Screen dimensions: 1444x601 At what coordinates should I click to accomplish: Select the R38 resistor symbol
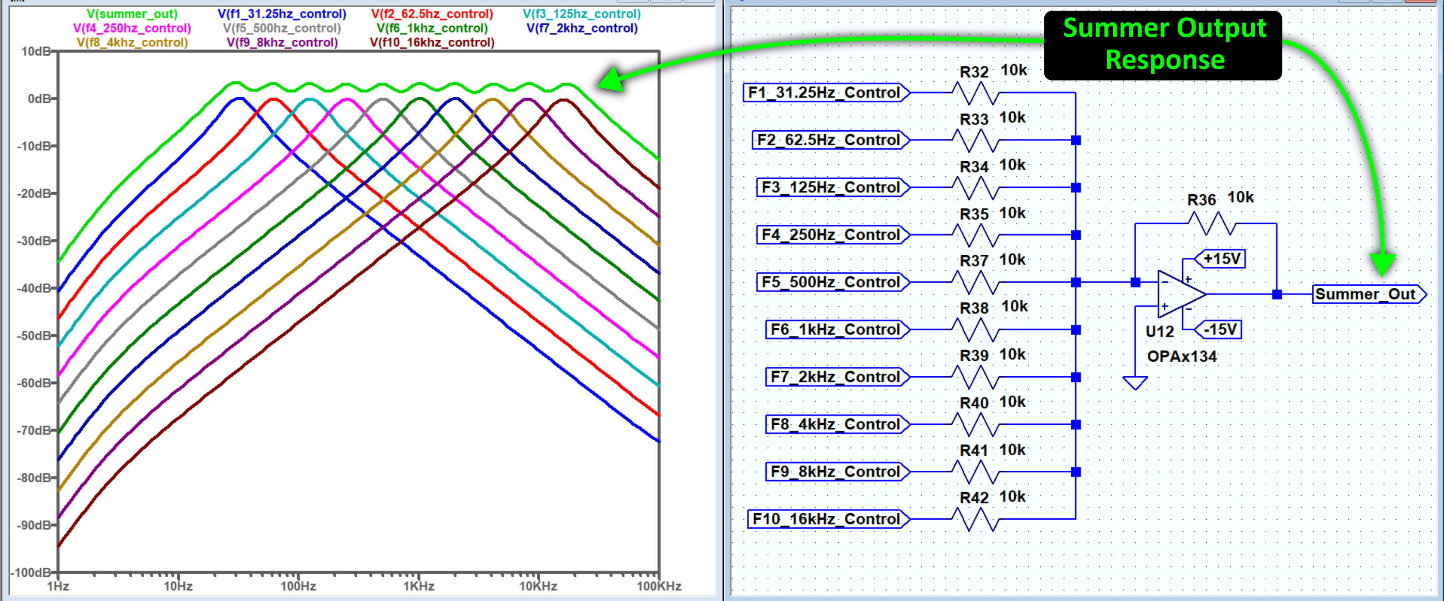976,330
